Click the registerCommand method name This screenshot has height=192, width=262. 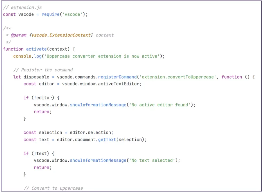[117, 77]
